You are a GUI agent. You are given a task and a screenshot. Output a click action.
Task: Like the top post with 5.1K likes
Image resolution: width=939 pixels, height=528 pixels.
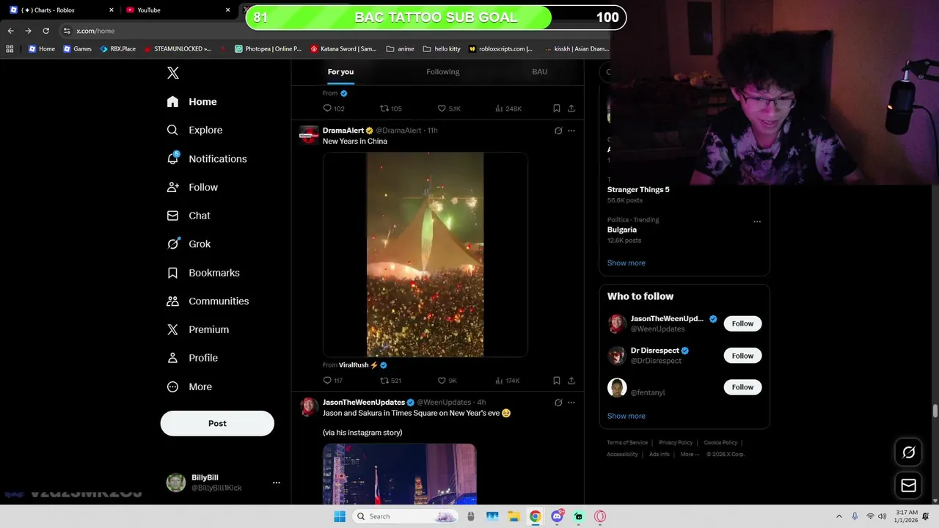click(x=449, y=109)
